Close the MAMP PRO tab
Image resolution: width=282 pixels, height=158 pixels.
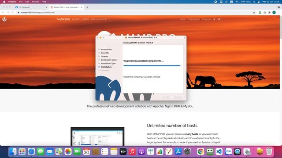82,7
